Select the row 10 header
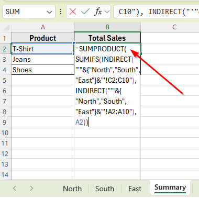199x198 pixels. pyautogui.click(x=5, y=133)
